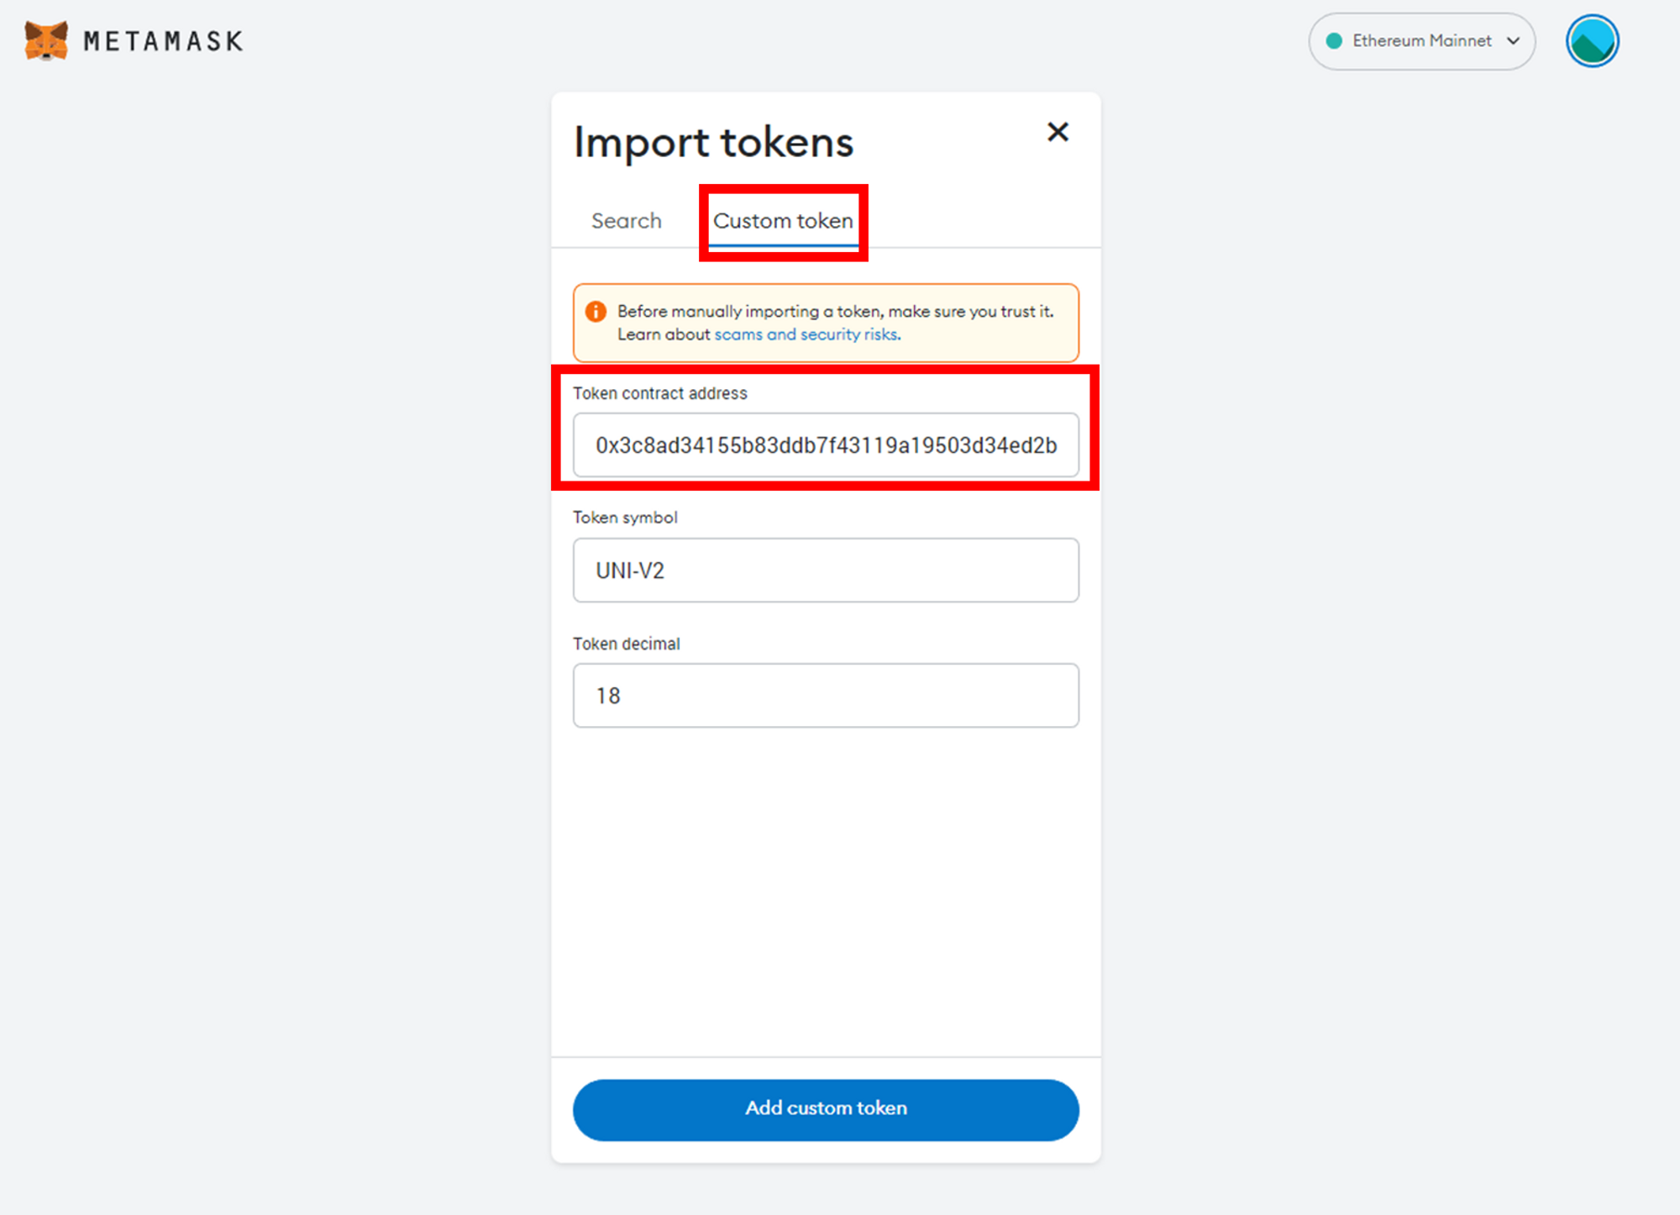The image size is (1680, 1215).
Task: Open the scams and security risks link
Action: point(807,334)
